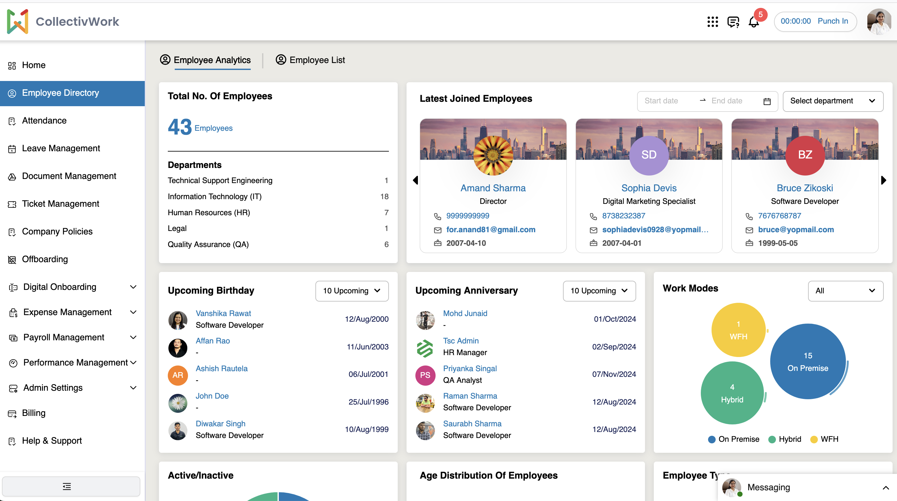Open Attendance in the sidebar

[44, 120]
